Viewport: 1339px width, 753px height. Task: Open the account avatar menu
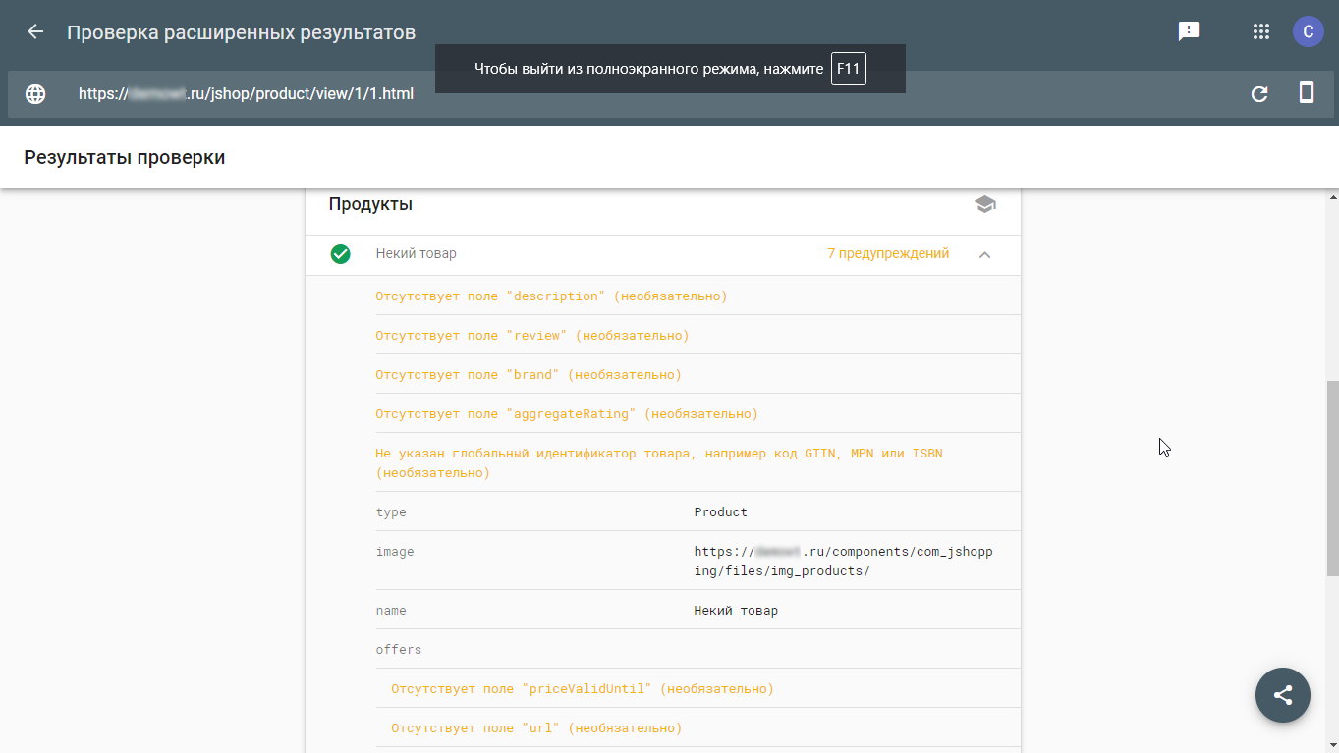coord(1308,32)
